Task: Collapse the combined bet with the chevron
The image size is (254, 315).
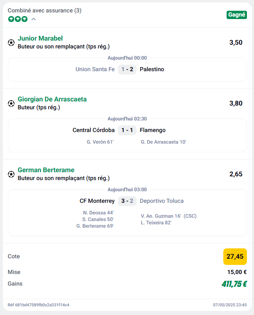Action: point(34,19)
